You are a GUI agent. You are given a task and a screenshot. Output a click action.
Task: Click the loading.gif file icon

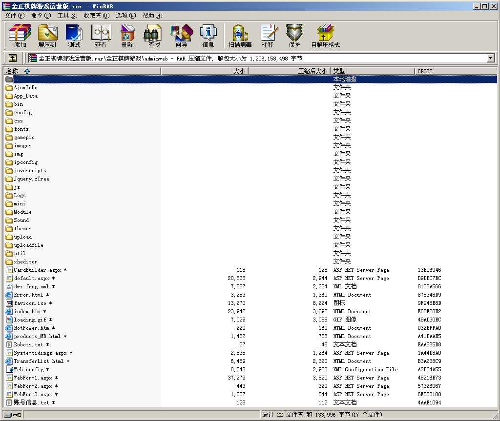pyautogui.click(x=9, y=320)
